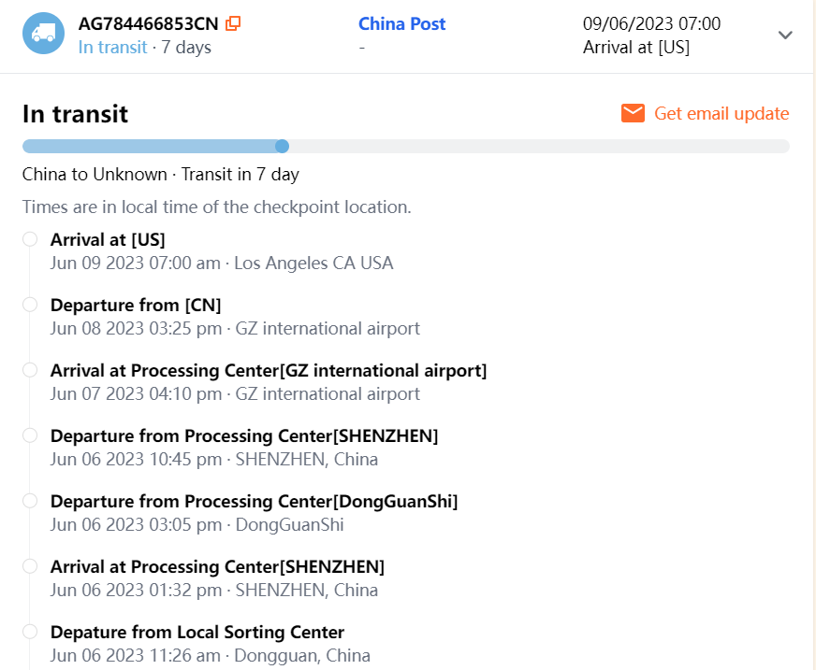816x670 pixels.
Task: Select the Arrival at [US] checkpoint marker
Action: 30,239
